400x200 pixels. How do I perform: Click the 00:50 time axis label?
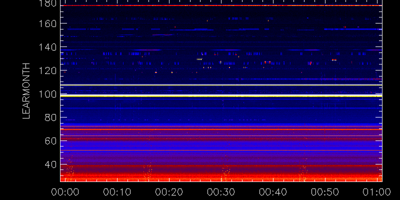tap(324, 192)
